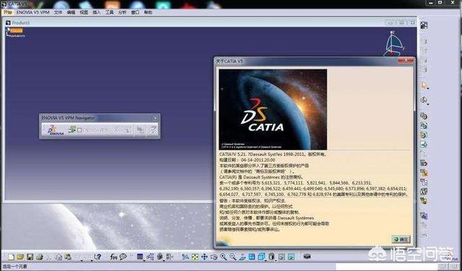Expand the Shading view mode dropdown

(x=275, y=260)
